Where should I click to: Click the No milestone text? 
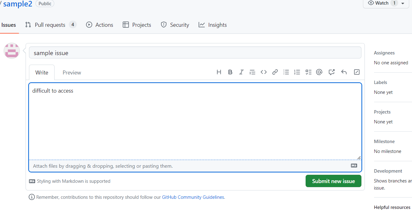[x=388, y=151]
